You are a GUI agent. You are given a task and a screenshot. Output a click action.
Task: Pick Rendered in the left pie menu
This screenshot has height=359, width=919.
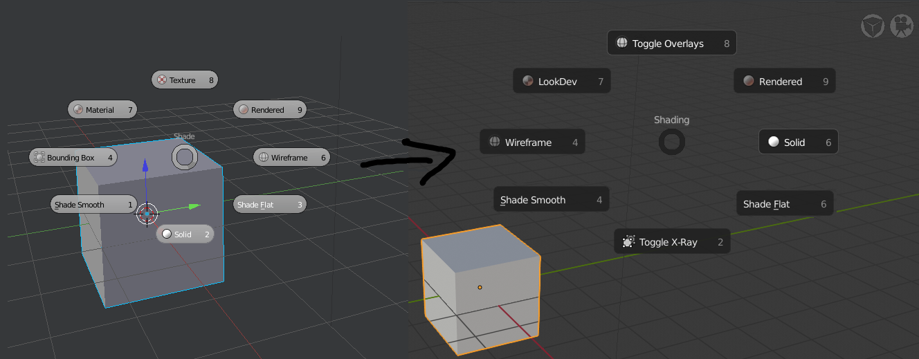coord(270,109)
